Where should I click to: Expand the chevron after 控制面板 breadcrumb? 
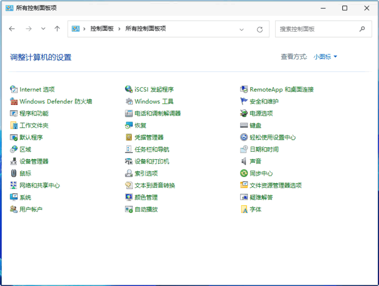coord(119,29)
